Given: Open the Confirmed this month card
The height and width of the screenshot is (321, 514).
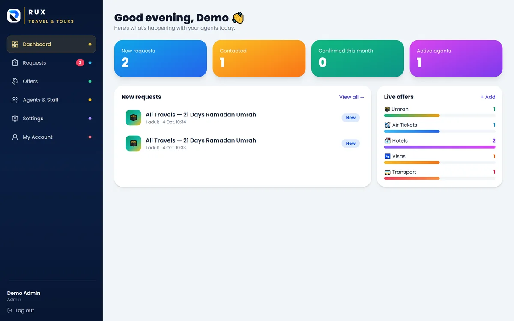Looking at the screenshot, I should [358, 59].
